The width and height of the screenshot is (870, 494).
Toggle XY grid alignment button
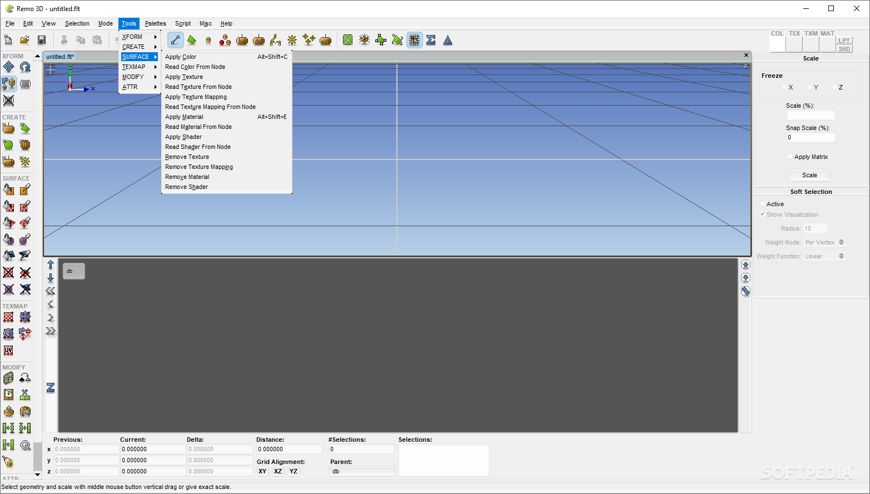[262, 471]
